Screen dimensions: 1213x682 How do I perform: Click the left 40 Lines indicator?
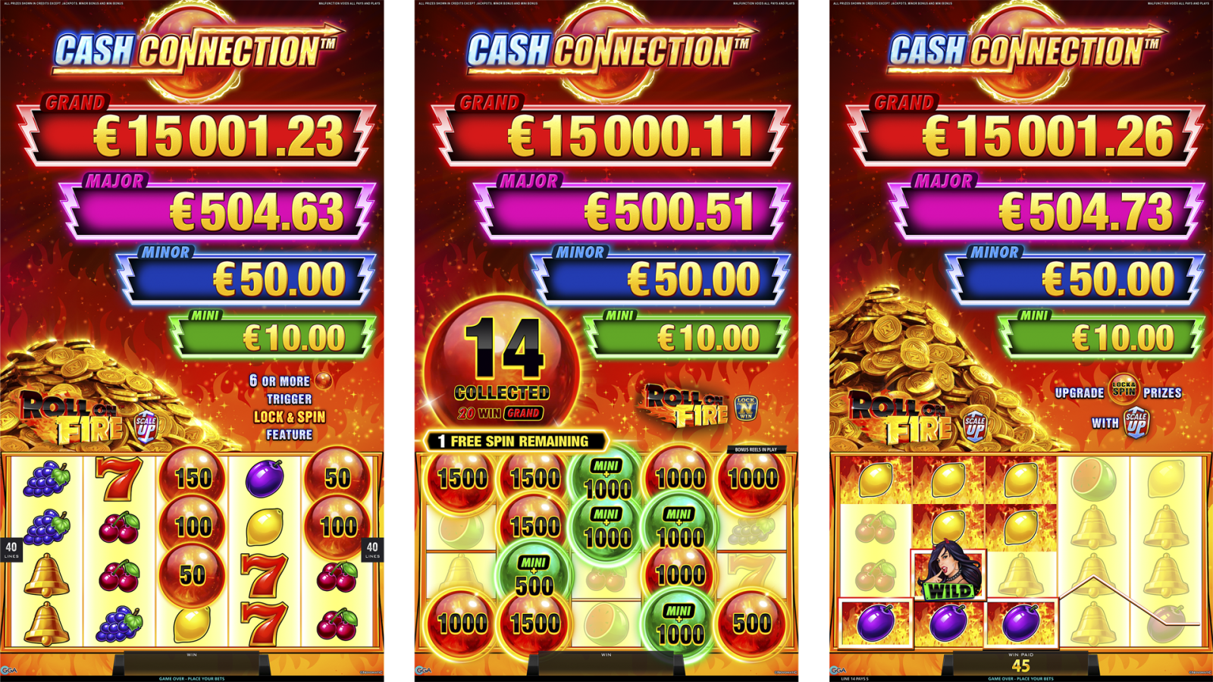click(x=11, y=550)
